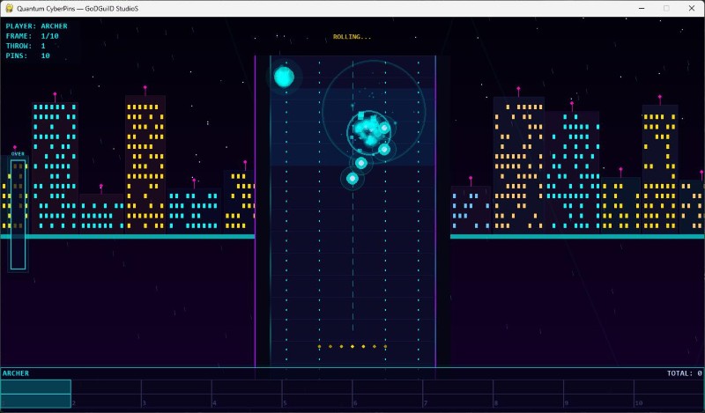Viewport: 705px width, 413px height.
Task: Click the 'TOTAL: 0' score text
Action: pyautogui.click(x=685, y=373)
